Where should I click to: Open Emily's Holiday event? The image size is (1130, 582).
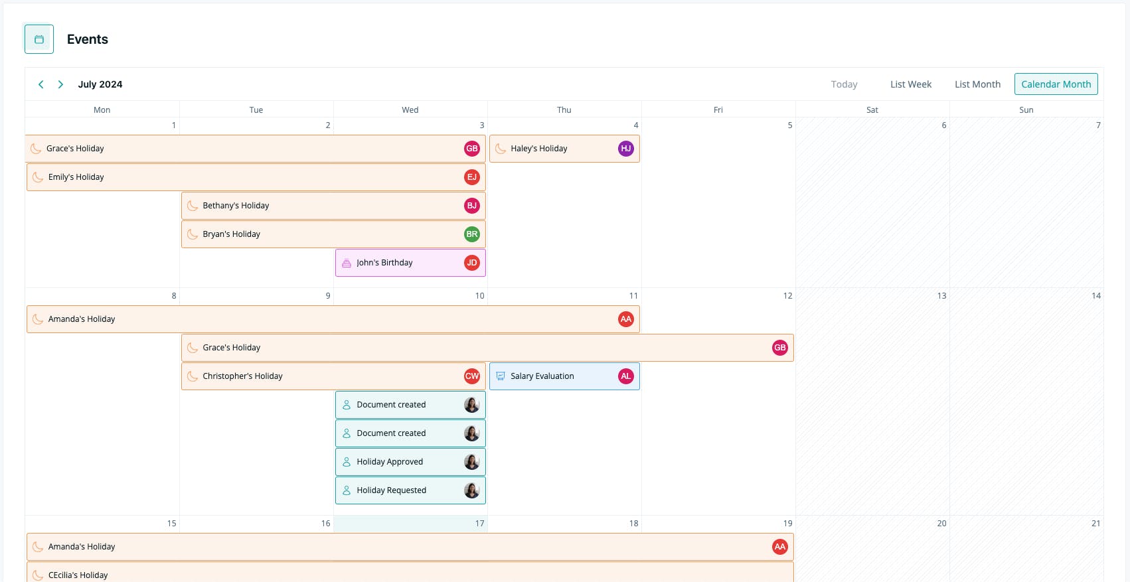(x=256, y=177)
